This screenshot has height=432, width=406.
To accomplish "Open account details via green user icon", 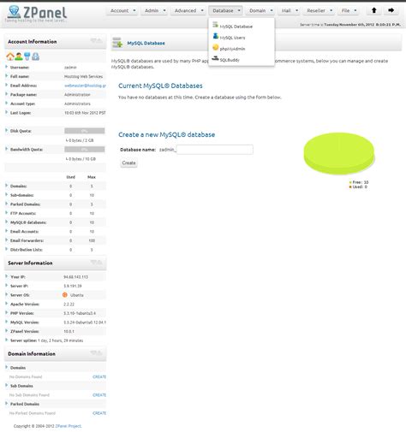I will tap(19, 56).
